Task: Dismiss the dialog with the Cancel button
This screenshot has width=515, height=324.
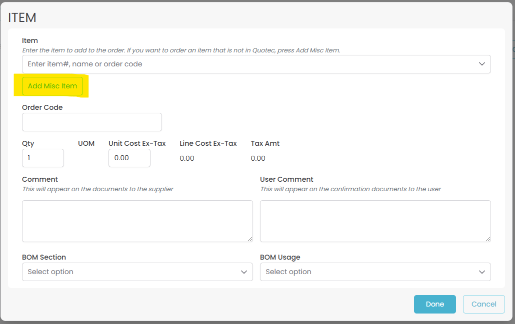Action: click(483, 304)
